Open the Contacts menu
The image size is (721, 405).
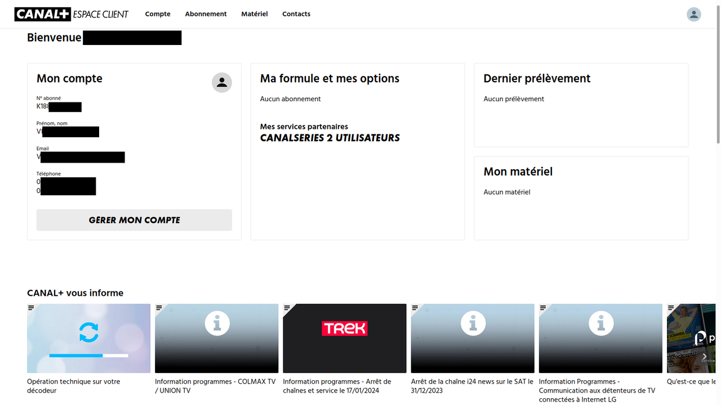click(296, 14)
